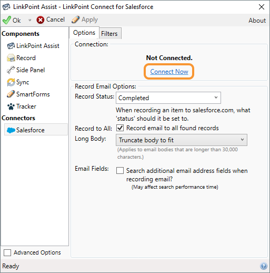Select Tracker component
This screenshot has height=273, width=270.
[x=26, y=106]
